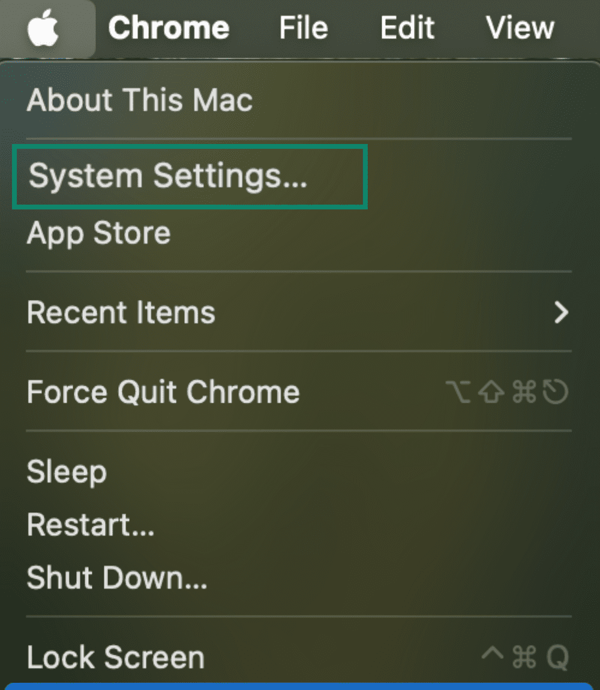Select Lock Screen option
The image size is (600, 690).
(115, 657)
